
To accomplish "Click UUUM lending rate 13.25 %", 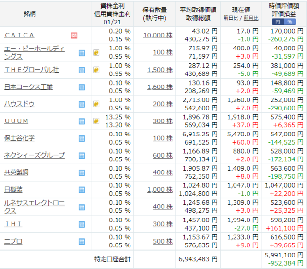I will click(x=118, y=117).
